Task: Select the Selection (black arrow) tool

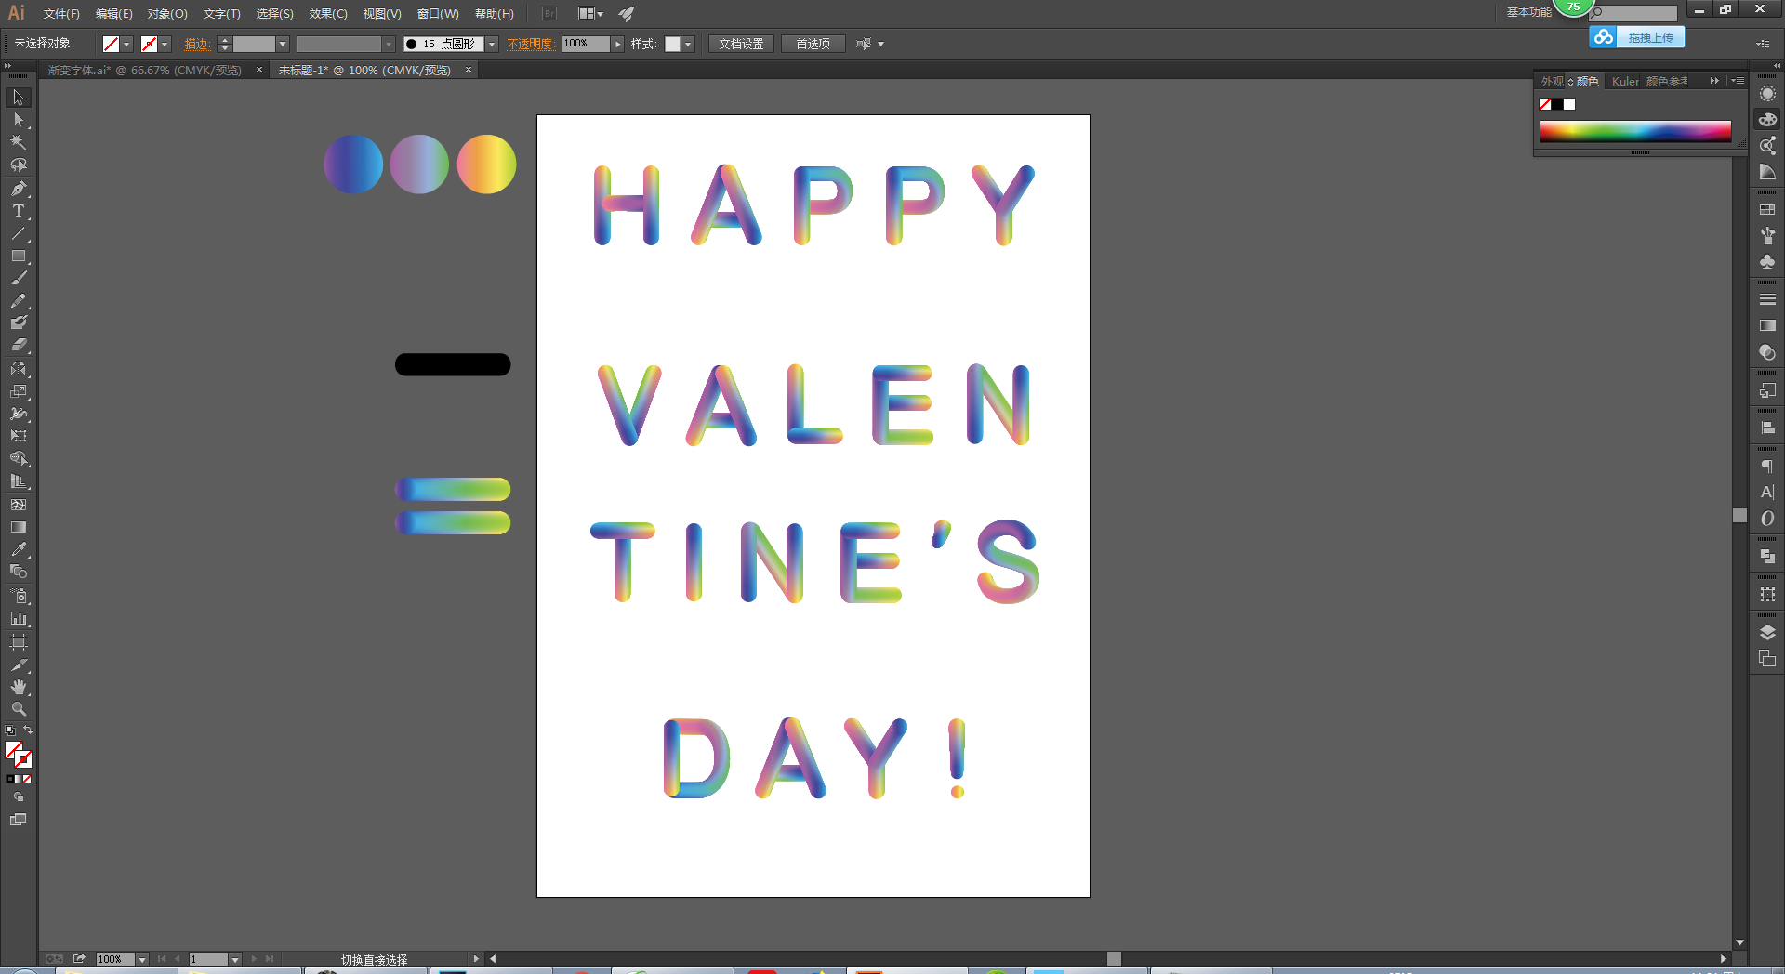Action: pyautogui.click(x=19, y=98)
